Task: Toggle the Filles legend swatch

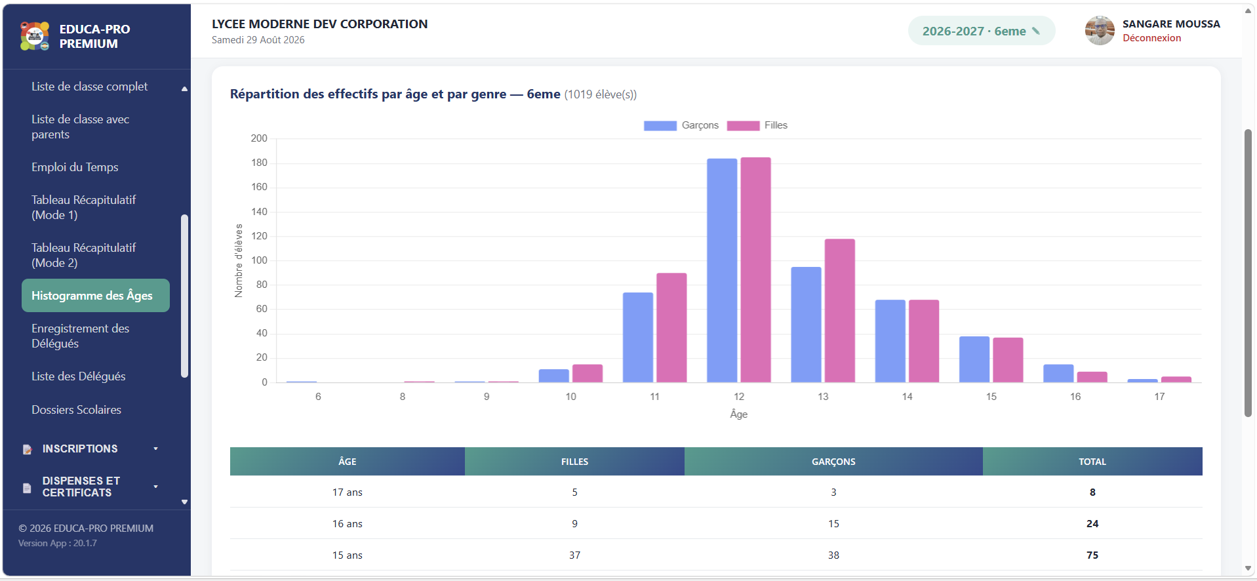Action: 743,125
